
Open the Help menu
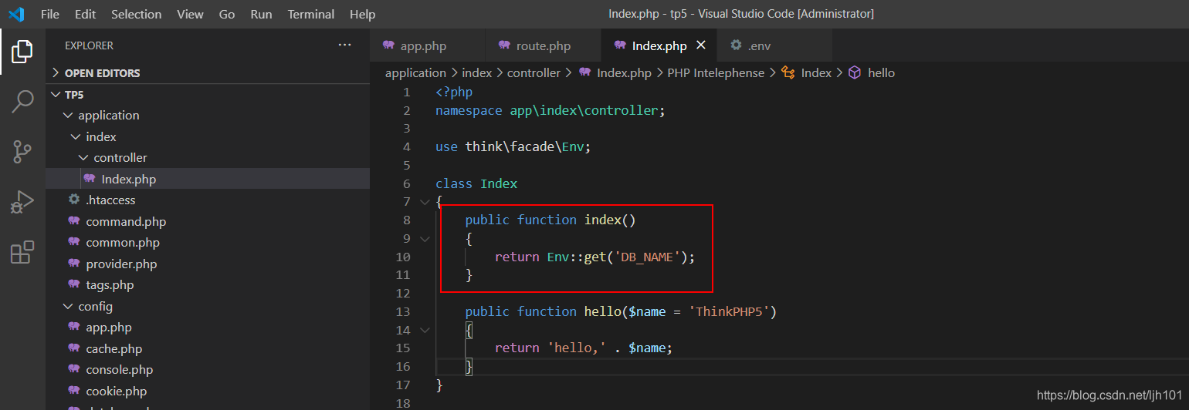click(362, 14)
